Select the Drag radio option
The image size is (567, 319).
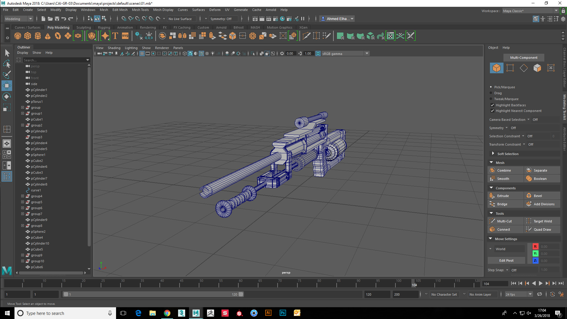491,93
